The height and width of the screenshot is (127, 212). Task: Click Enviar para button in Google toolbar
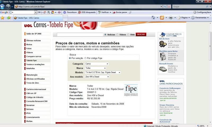[120, 12]
